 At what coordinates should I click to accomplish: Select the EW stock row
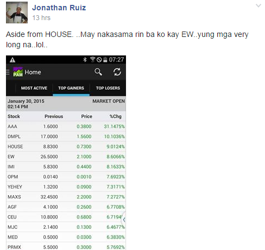pos(66,157)
